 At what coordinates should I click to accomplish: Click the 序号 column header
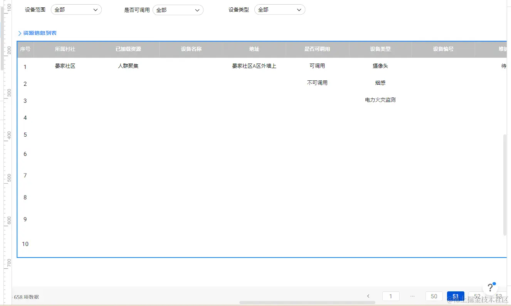point(25,49)
